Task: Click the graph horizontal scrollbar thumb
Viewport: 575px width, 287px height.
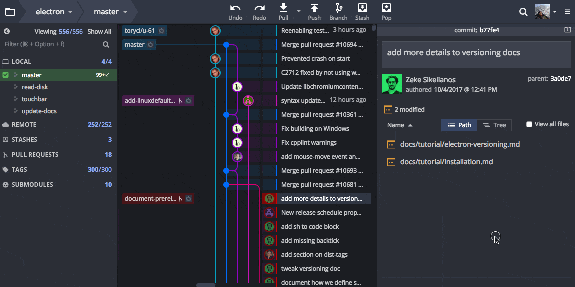Action: (206, 285)
